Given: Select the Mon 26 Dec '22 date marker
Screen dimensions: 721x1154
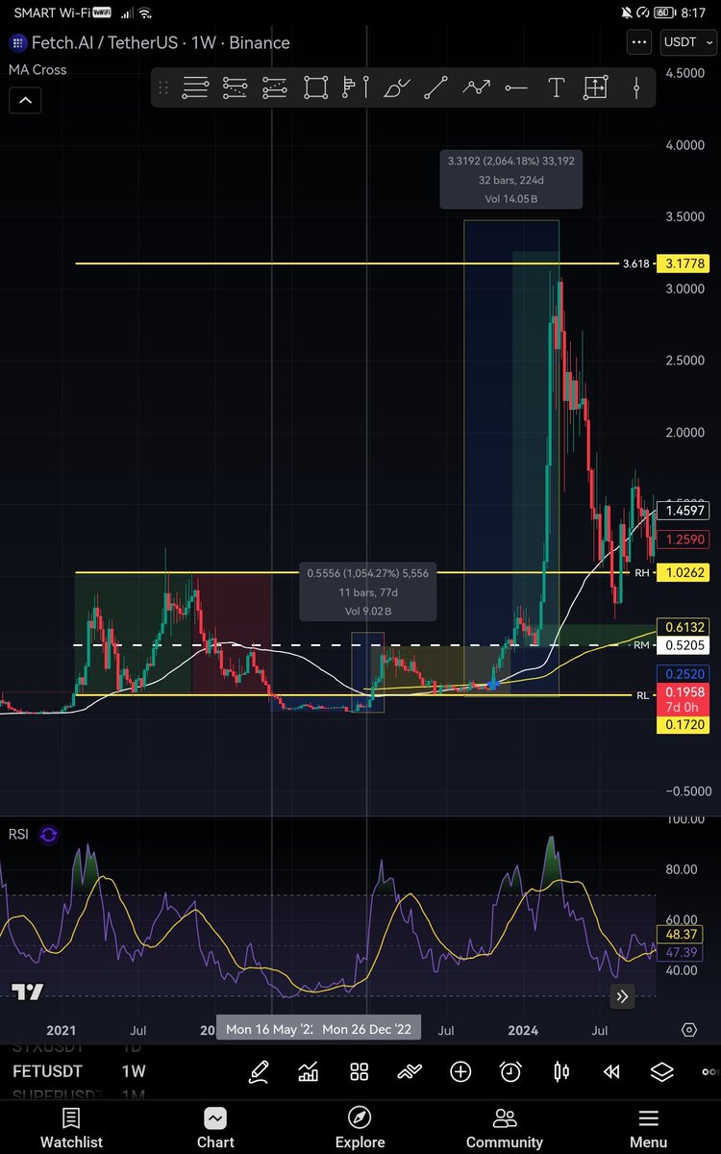Looking at the screenshot, I should (x=367, y=1029).
